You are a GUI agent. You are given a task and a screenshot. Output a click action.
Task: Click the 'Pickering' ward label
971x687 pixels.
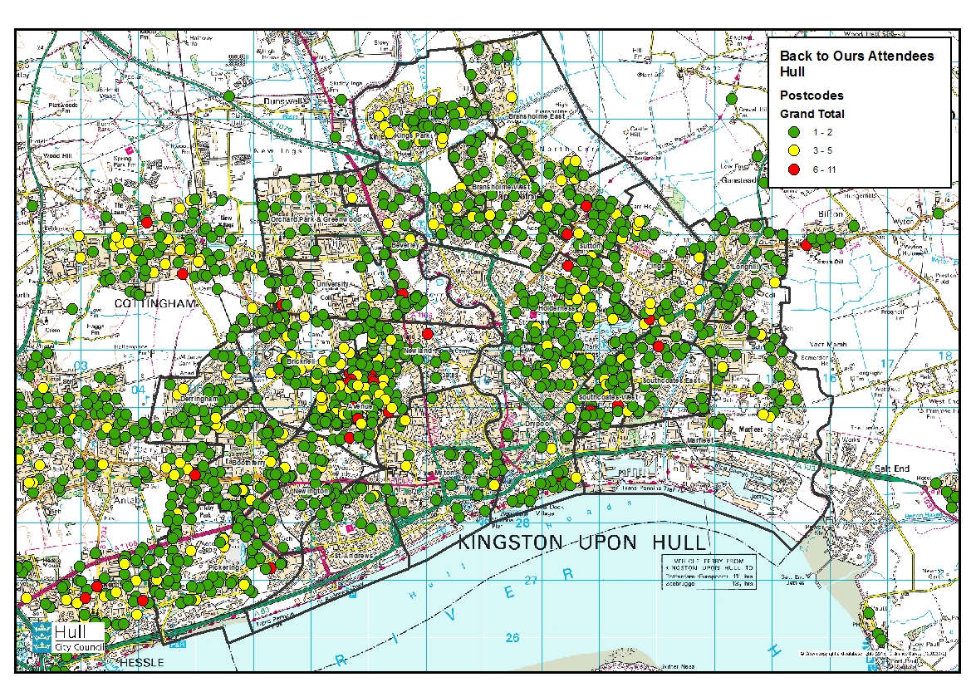click(x=223, y=567)
